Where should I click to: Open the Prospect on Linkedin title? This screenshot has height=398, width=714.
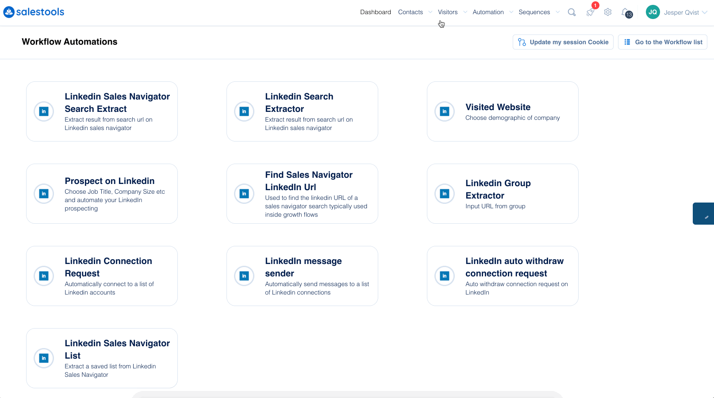[109, 181]
